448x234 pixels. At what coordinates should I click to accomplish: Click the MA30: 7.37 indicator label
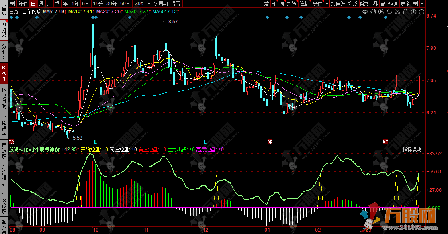click(x=138, y=12)
